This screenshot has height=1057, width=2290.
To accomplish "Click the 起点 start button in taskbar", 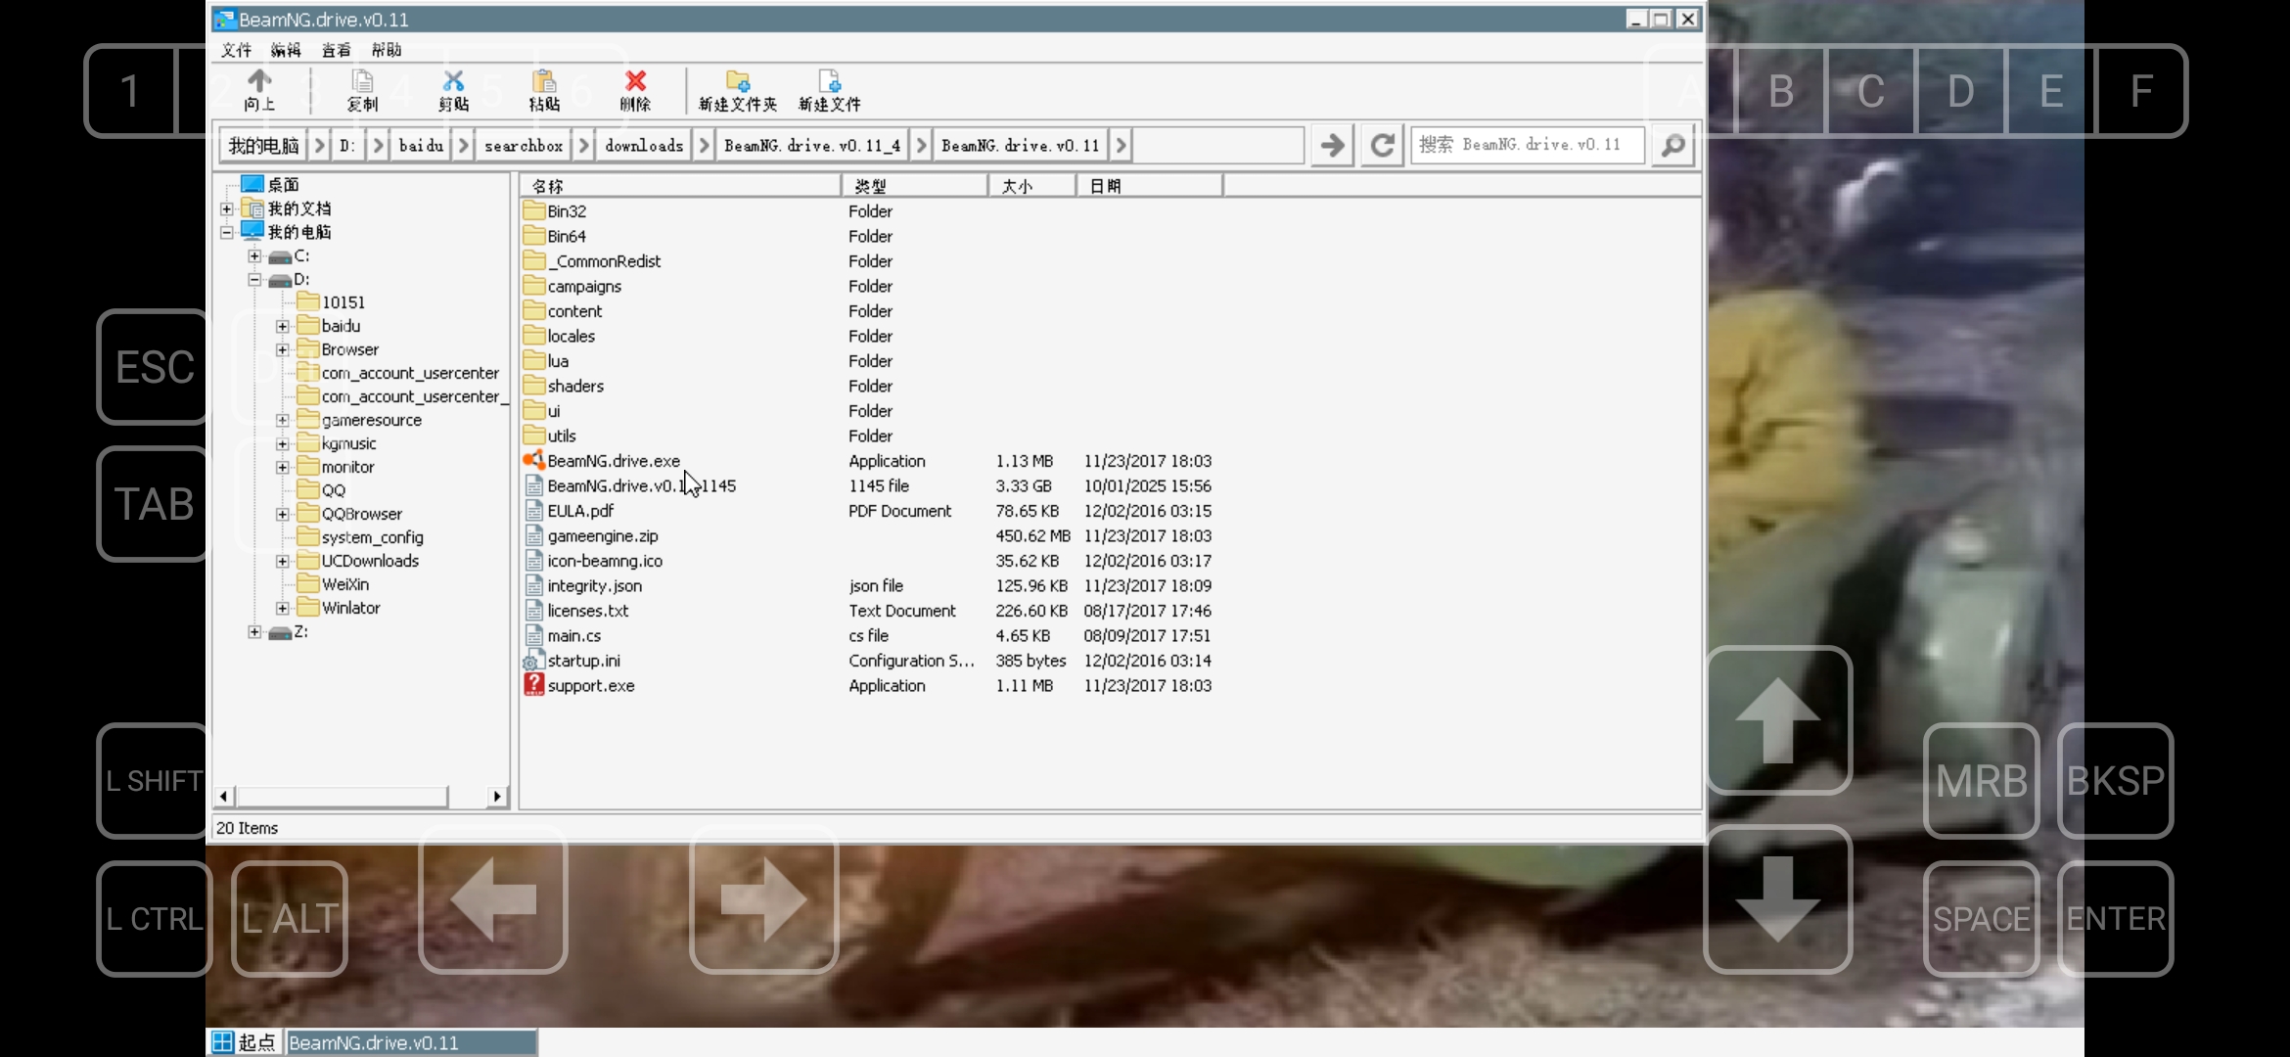I will [x=246, y=1042].
